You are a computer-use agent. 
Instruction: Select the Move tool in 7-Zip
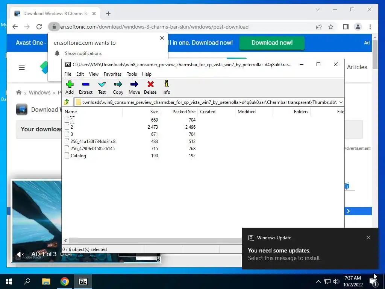coord(134,87)
